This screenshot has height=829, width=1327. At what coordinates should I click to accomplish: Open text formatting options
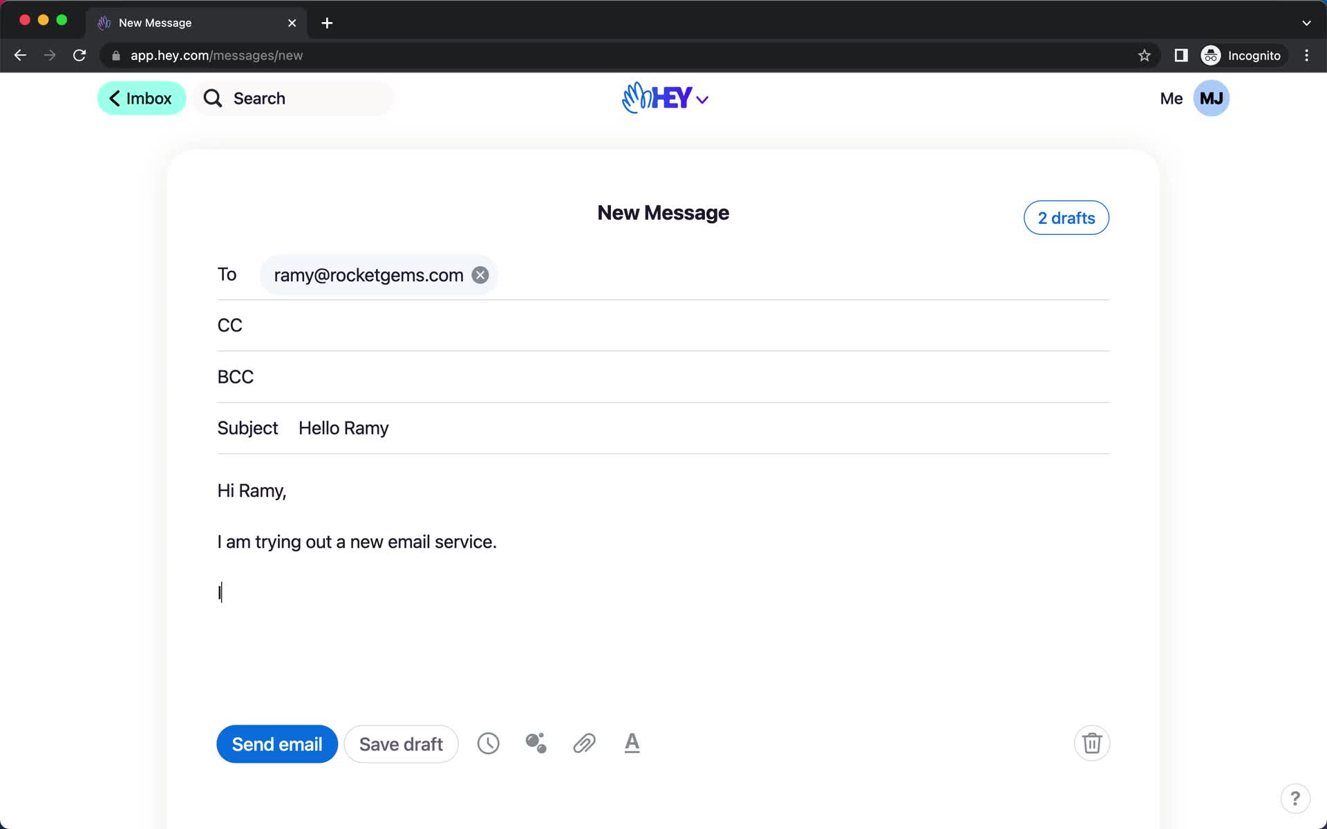(632, 744)
